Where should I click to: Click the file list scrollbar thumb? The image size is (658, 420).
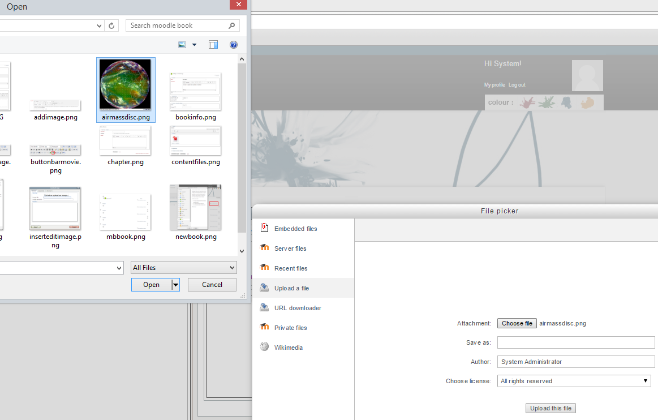pos(242,148)
